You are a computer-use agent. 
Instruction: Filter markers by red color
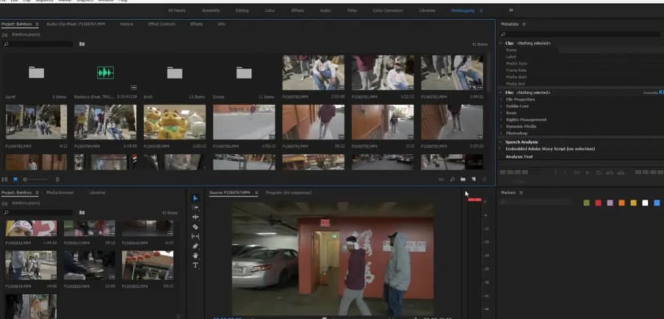click(598, 203)
